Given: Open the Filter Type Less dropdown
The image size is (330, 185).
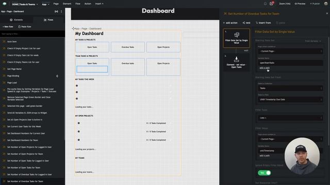Looking at the screenshot, I should tap(290, 118).
